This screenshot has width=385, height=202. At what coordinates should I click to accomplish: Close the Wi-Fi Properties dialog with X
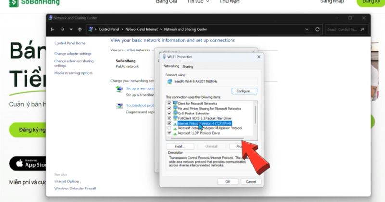pos(259,57)
